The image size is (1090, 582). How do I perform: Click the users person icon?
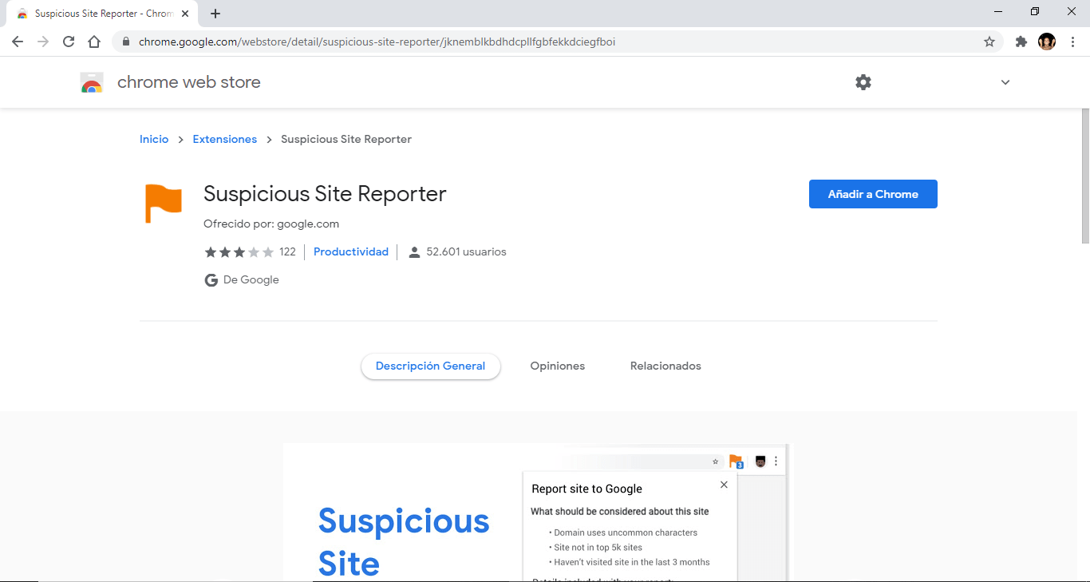click(x=414, y=252)
